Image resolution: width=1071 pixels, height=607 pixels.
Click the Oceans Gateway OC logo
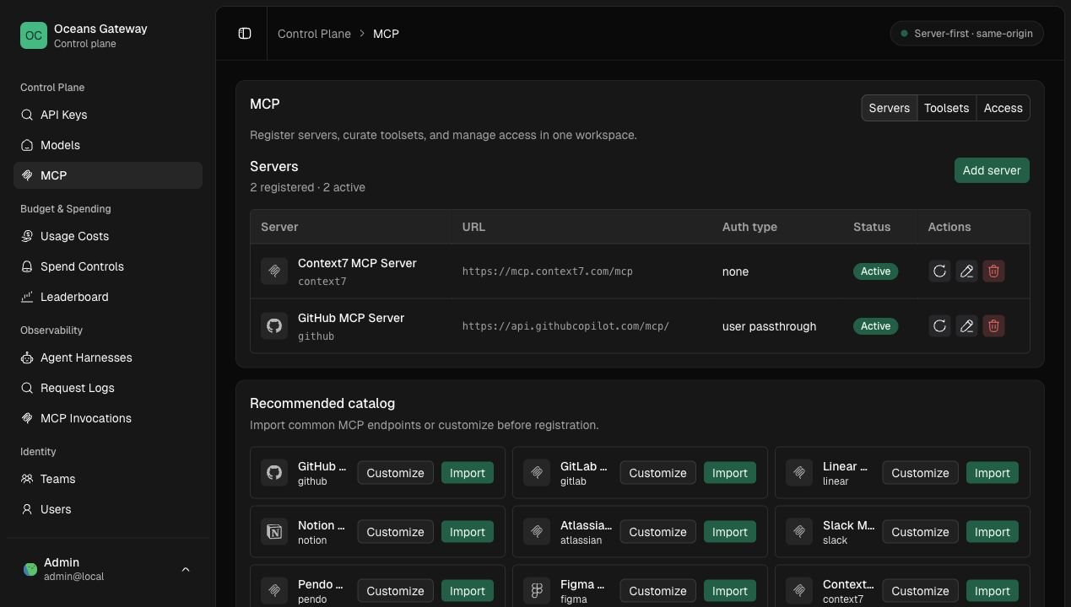(34, 35)
